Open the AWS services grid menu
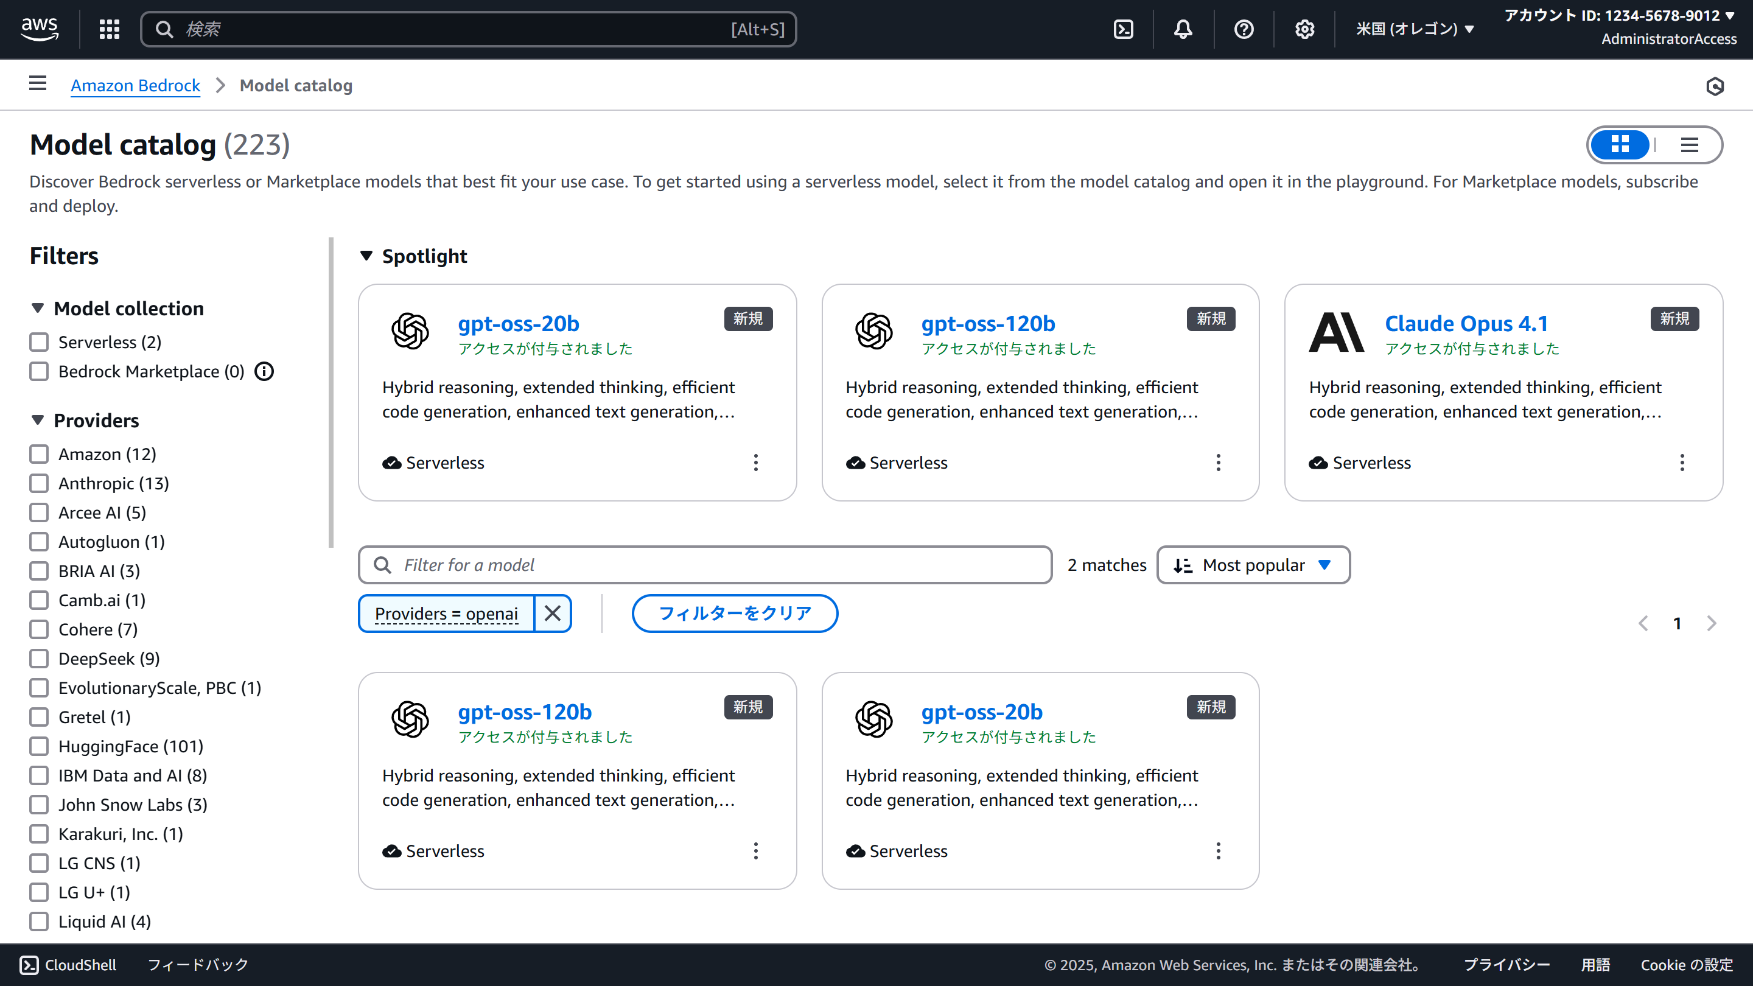1753x986 pixels. (110, 29)
